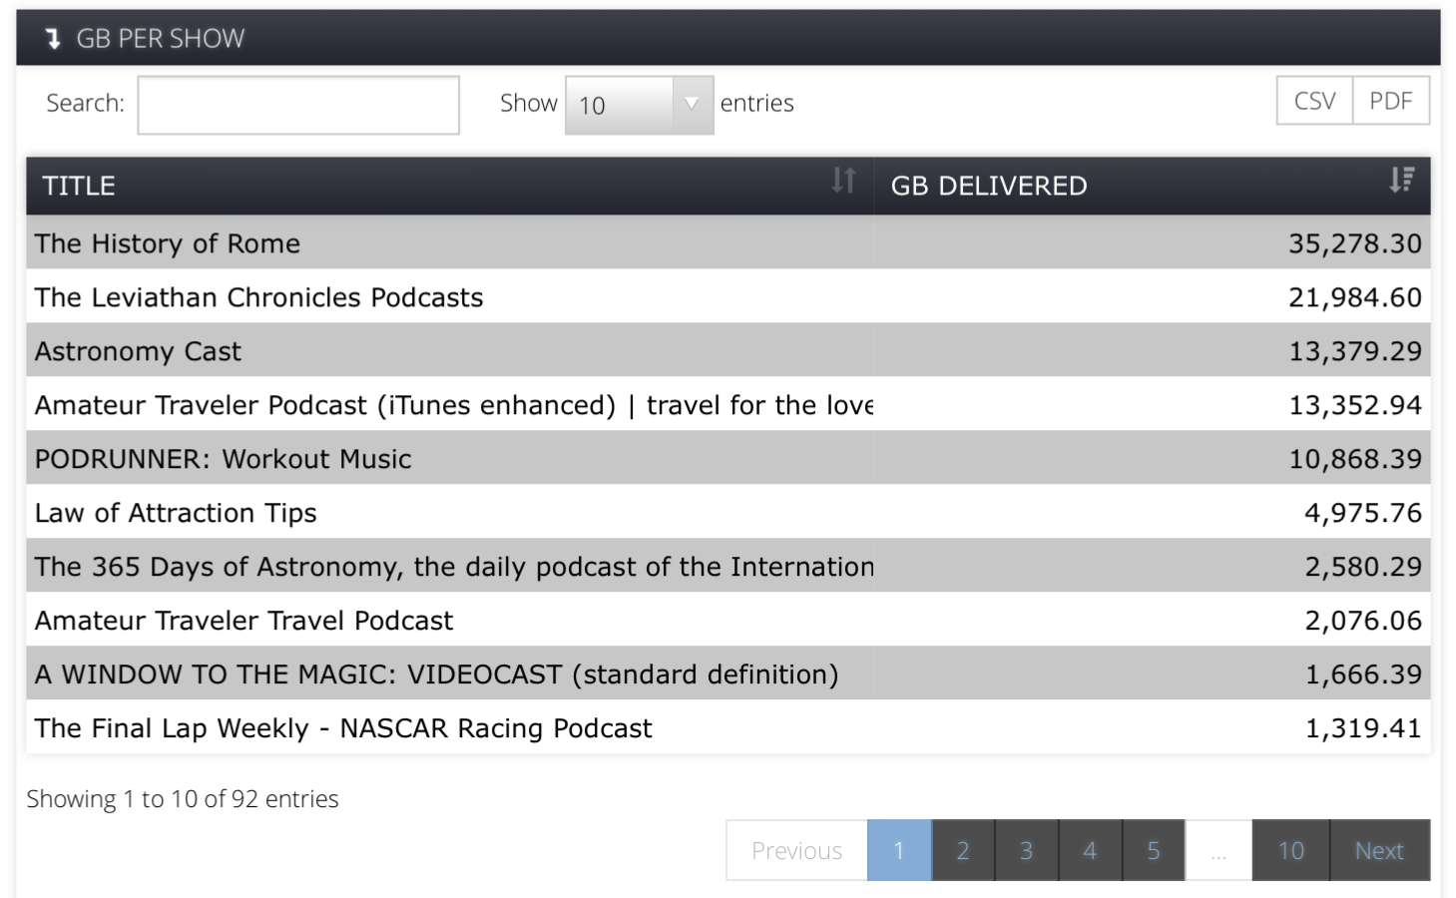Focus the Search input field
Image resolution: width=1456 pixels, height=898 pixels.
[298, 105]
